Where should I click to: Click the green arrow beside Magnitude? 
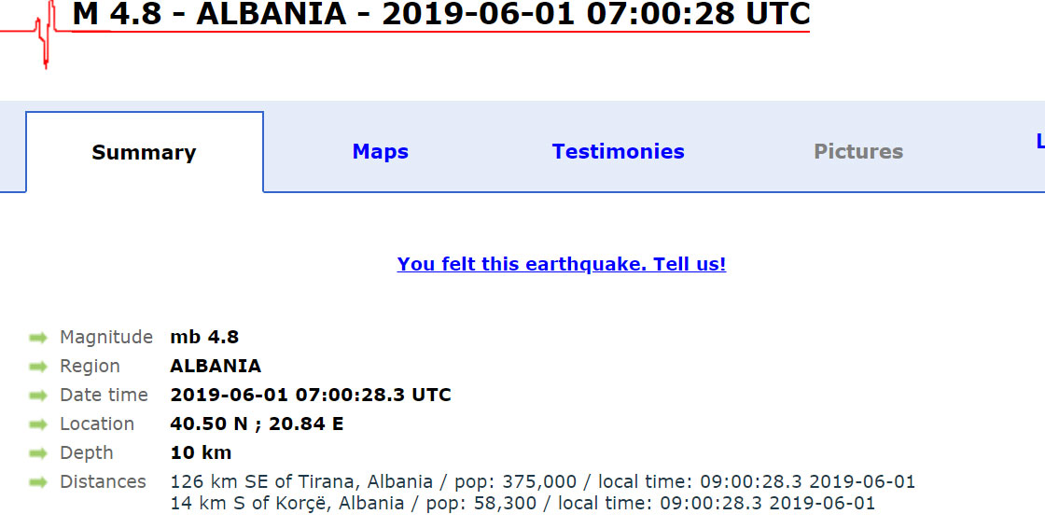tap(38, 338)
